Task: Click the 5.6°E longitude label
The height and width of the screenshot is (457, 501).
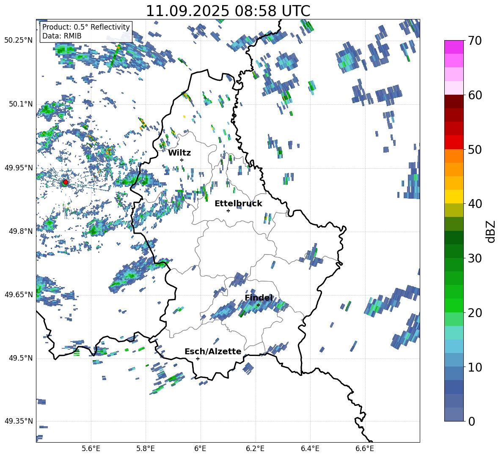Action: pyautogui.click(x=91, y=449)
